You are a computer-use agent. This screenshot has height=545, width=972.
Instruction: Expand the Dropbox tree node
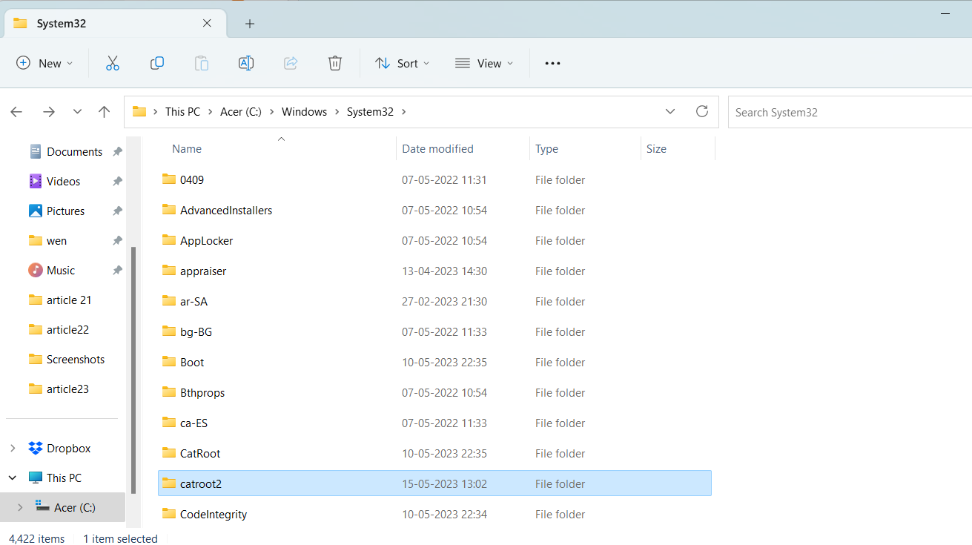pos(13,449)
